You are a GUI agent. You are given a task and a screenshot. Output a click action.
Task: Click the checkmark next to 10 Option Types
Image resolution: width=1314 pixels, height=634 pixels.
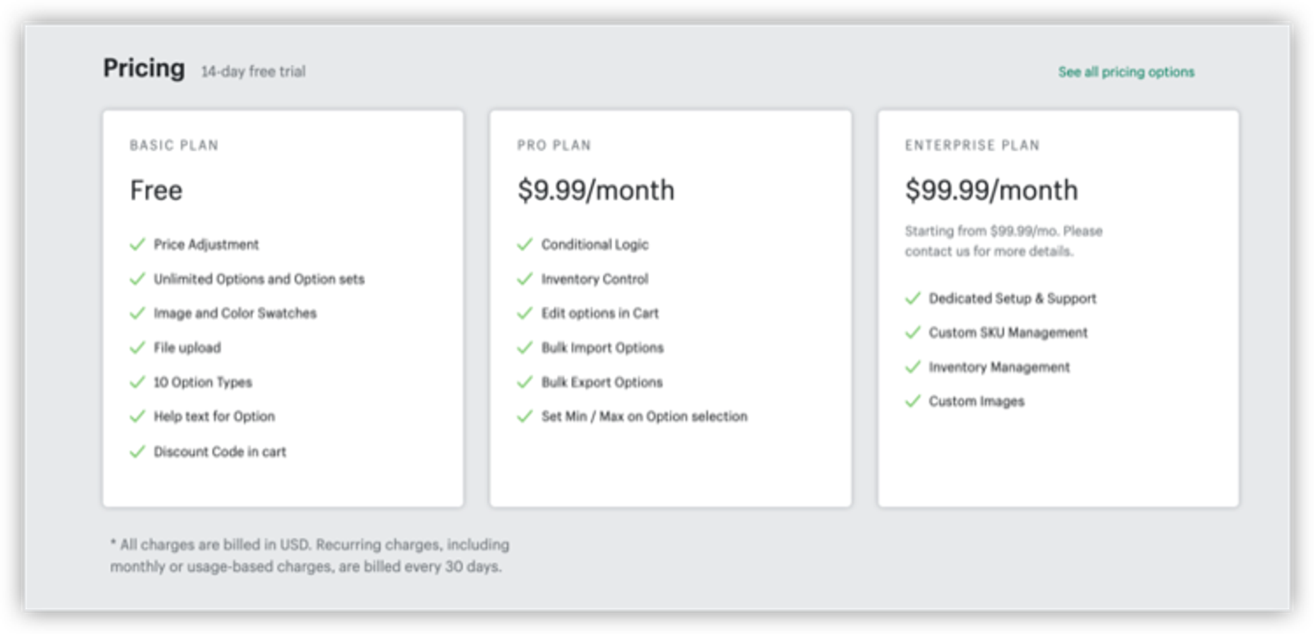point(137,382)
